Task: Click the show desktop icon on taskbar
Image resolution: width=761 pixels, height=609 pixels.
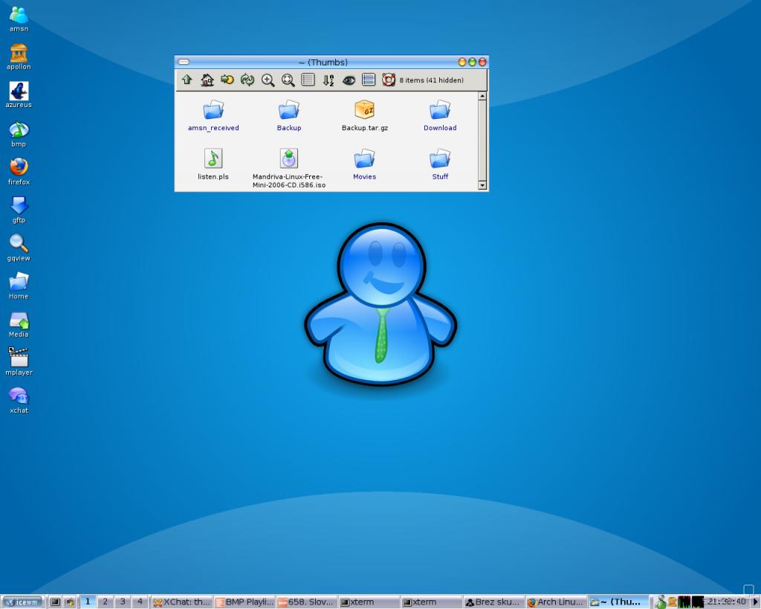Action: [55, 602]
